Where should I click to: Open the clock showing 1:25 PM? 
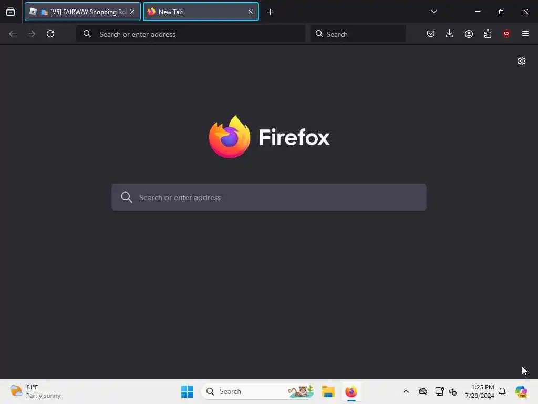[x=480, y=391]
